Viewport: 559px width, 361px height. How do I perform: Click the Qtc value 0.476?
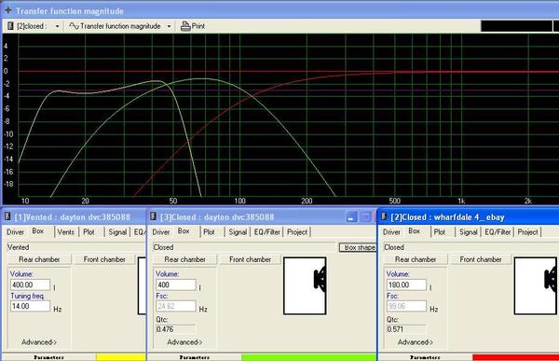tap(176, 329)
